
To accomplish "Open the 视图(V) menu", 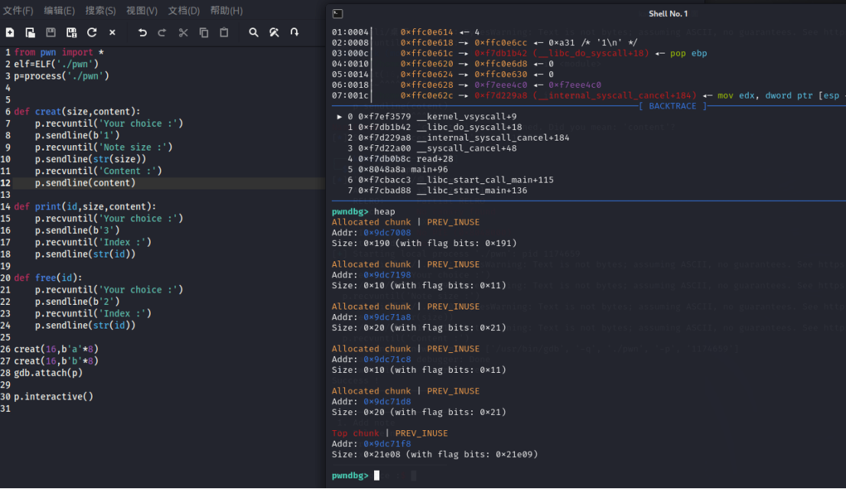I will [x=142, y=11].
